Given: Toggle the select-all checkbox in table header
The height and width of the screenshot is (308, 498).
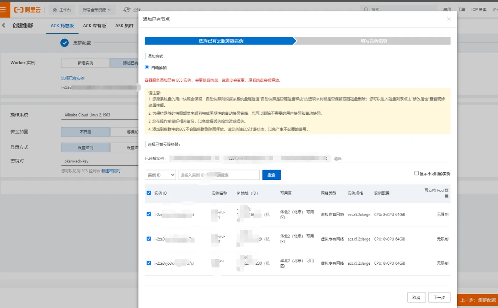Looking at the screenshot, I should pos(149,193).
